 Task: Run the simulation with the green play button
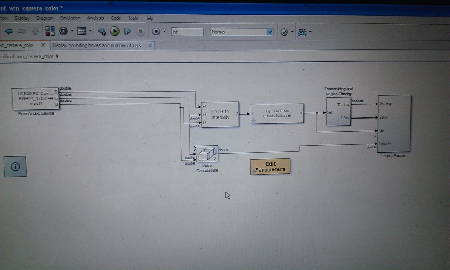coord(115,32)
